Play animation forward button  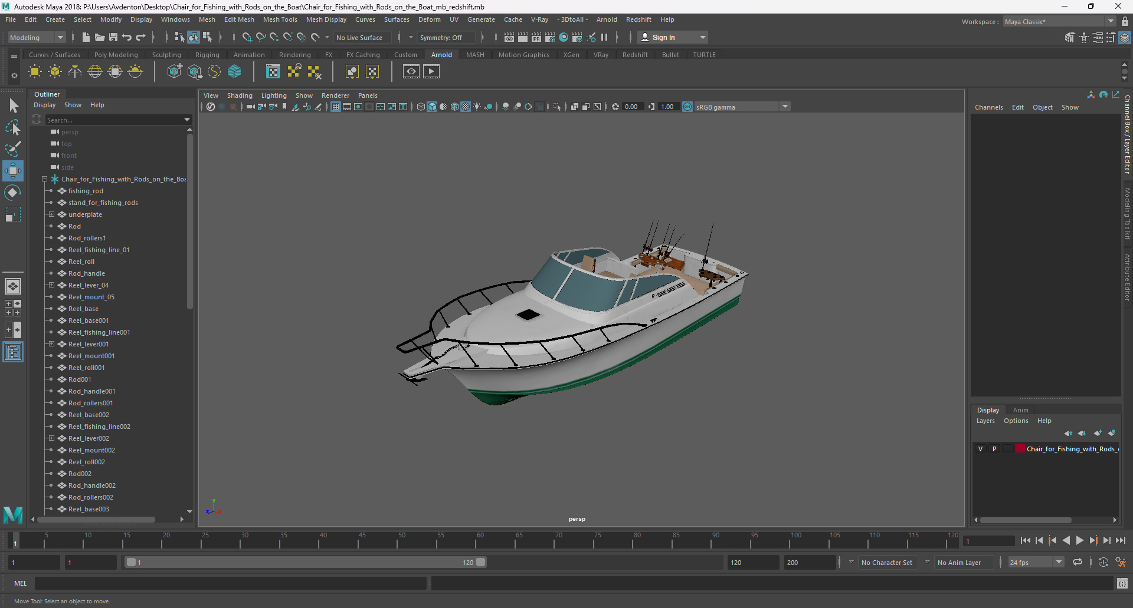pos(1079,540)
